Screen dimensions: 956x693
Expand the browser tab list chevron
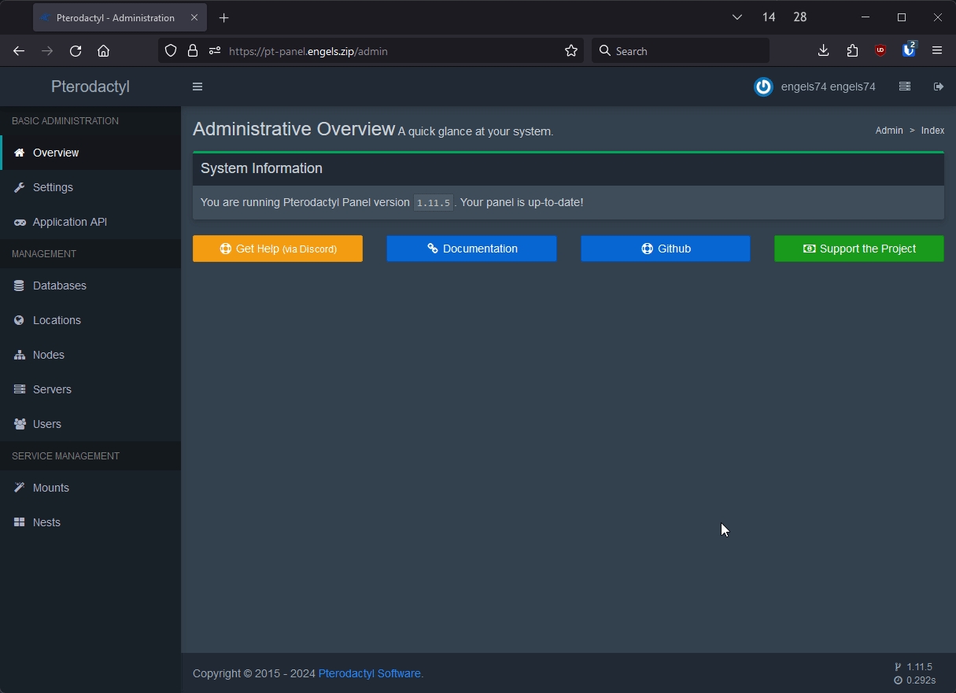737,17
